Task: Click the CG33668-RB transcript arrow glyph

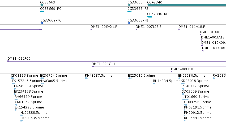Action: click(x=129, y=11)
